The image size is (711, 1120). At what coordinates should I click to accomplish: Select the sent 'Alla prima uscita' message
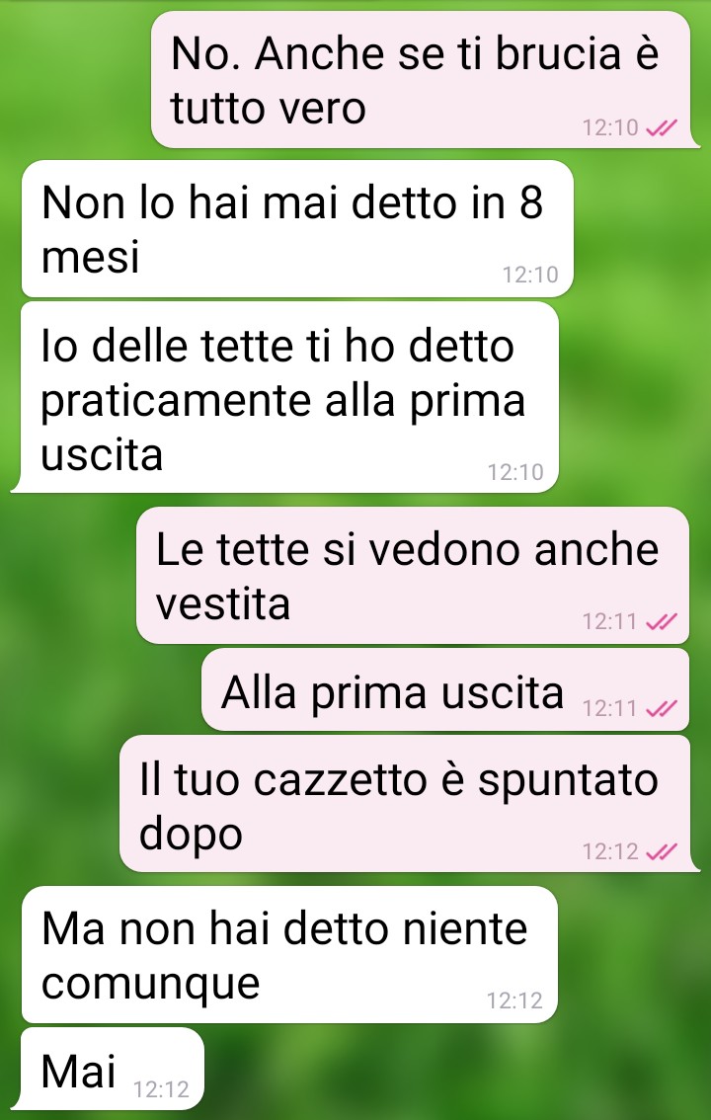coord(445,690)
